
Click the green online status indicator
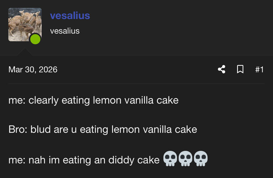coord(35,39)
